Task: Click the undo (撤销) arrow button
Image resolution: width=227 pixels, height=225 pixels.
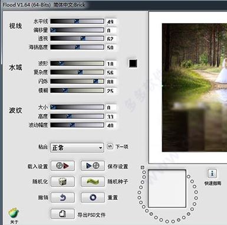Action: coord(62,197)
